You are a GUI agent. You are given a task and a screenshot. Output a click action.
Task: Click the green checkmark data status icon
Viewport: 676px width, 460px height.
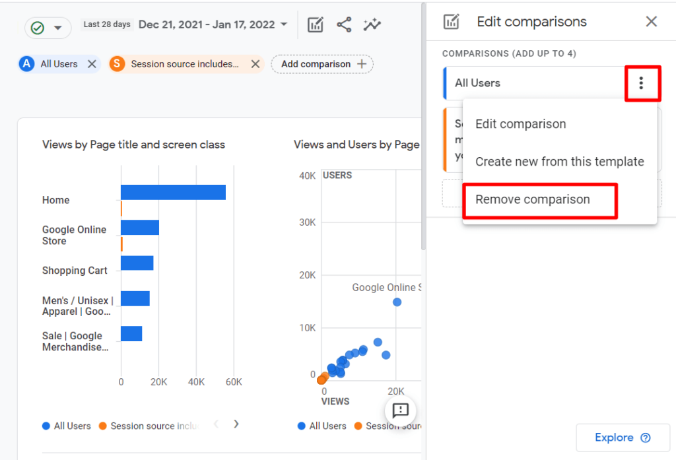pyautogui.click(x=38, y=28)
